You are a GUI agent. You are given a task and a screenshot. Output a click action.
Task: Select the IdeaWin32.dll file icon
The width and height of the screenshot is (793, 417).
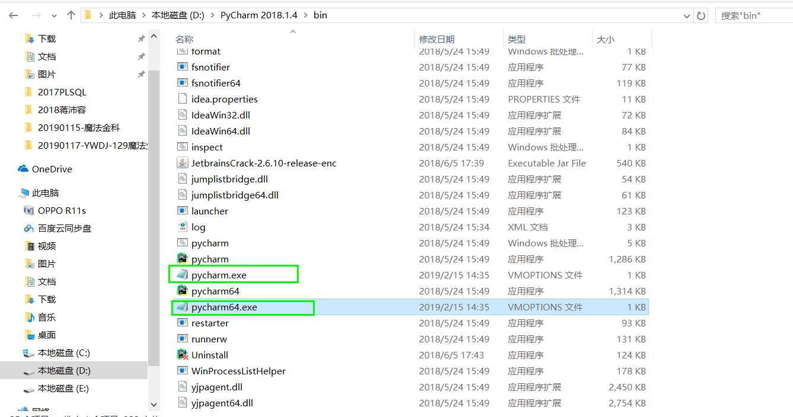(x=183, y=115)
